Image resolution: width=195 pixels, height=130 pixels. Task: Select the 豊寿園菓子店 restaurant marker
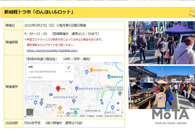click(x=91, y=70)
